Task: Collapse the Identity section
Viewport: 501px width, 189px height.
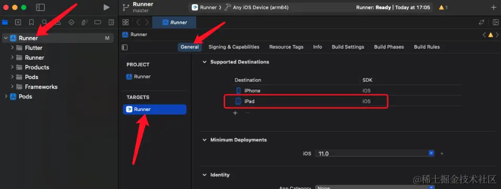Action: 205,175
